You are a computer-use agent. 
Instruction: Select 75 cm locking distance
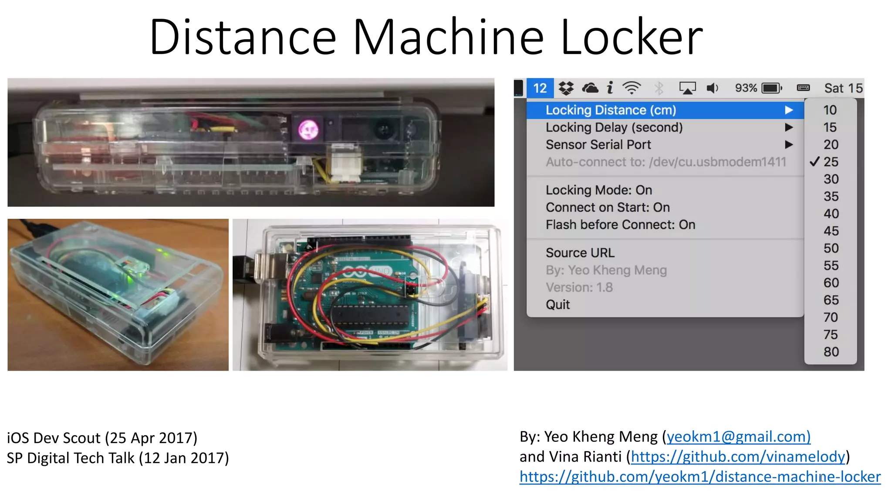click(x=831, y=334)
